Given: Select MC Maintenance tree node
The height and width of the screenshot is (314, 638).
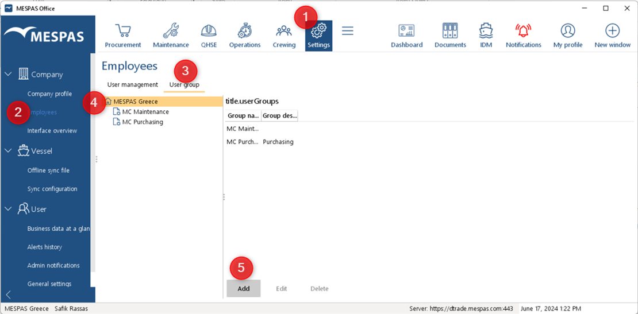Looking at the screenshot, I should (145, 112).
